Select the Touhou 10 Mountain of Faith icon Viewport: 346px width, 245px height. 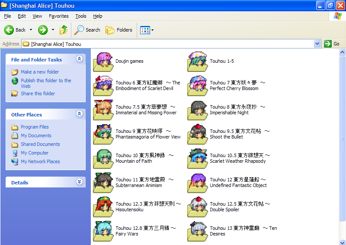103,158
